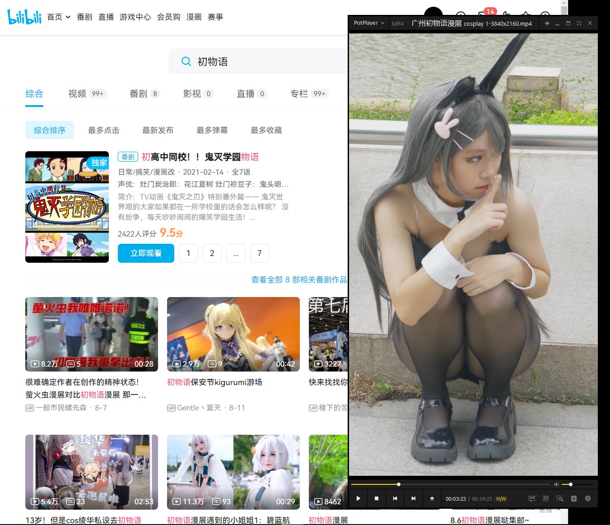Open PotPlayer preferences gear icon
Screen dimensions: 610x525
587,498
